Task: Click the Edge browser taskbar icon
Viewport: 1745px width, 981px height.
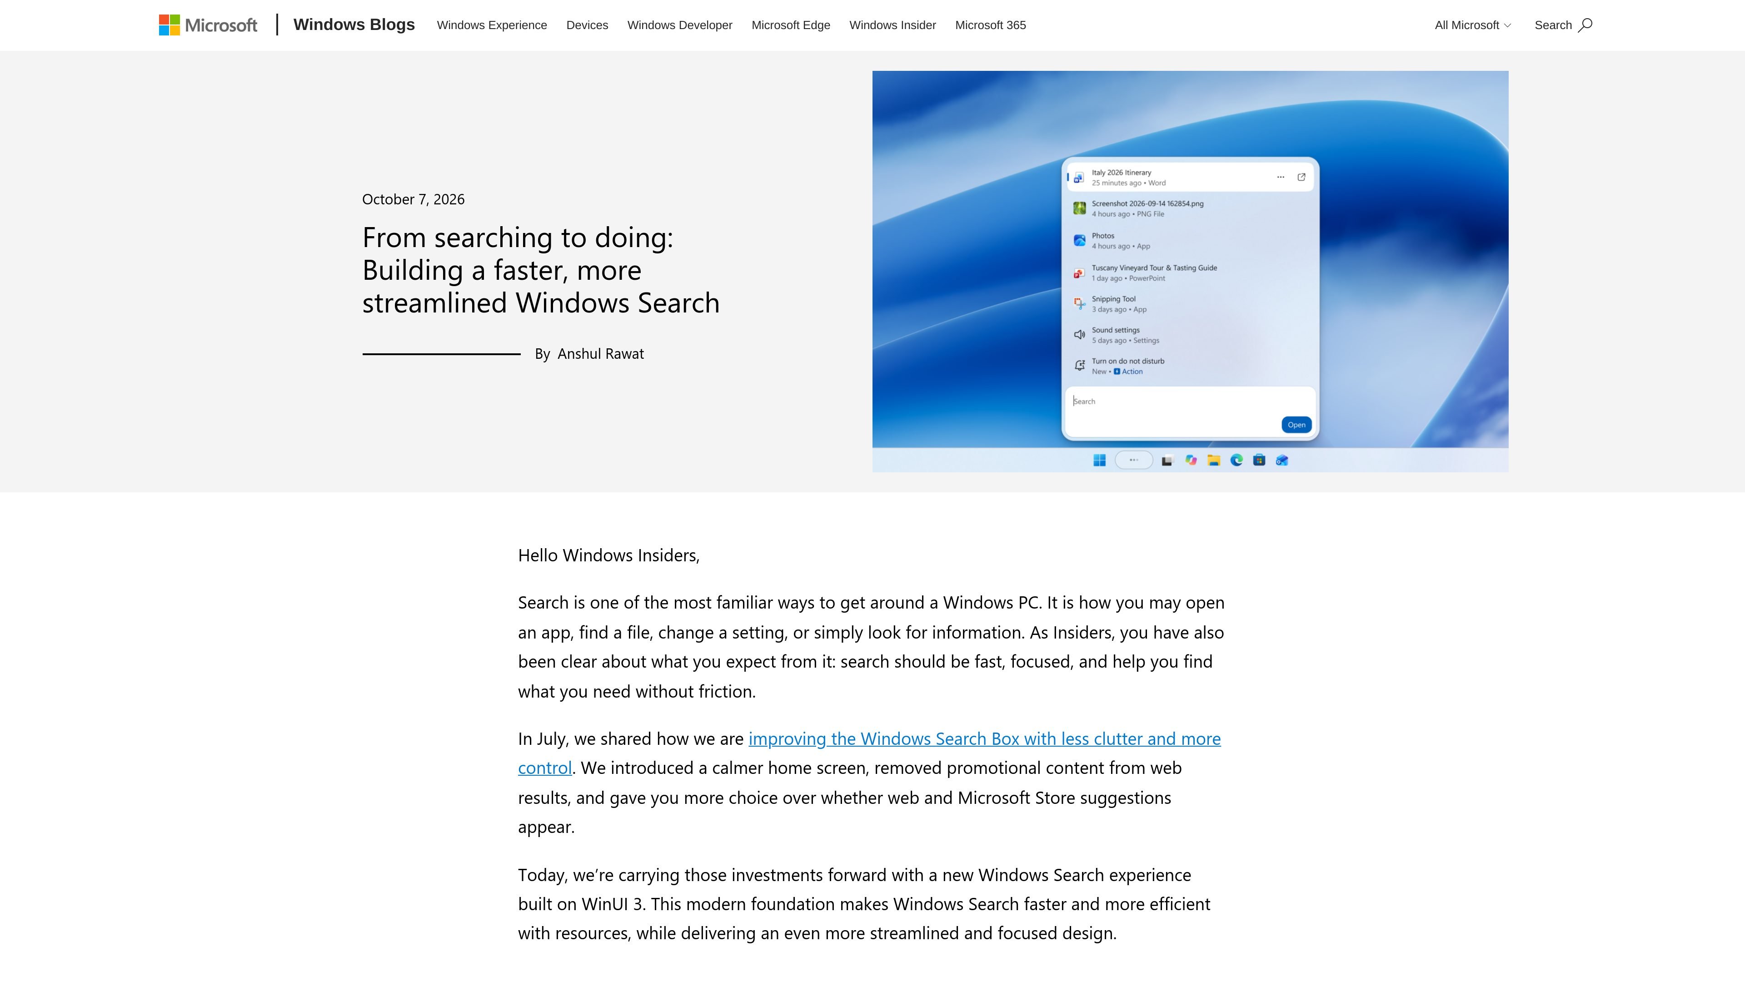Action: click(x=1236, y=461)
